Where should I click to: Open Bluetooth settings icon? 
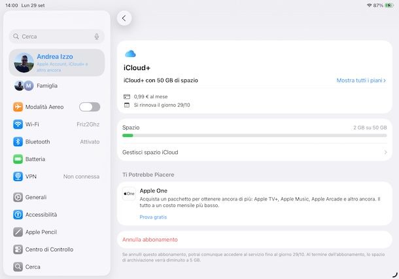pos(18,141)
